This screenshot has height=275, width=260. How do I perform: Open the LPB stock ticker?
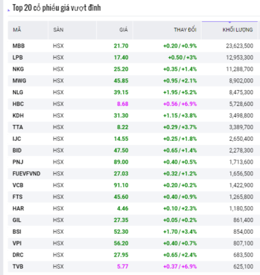(x=18, y=58)
